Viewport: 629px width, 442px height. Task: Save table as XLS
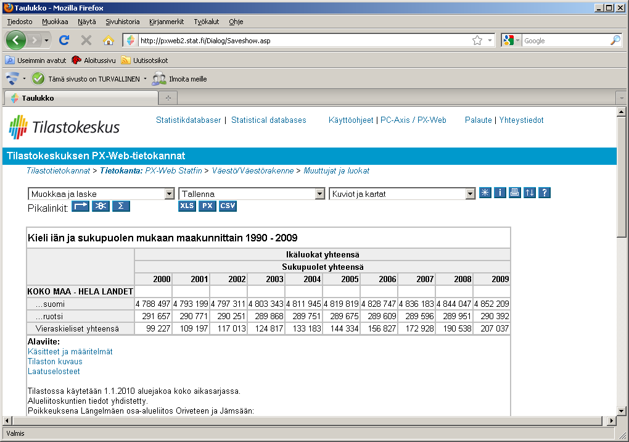[187, 206]
